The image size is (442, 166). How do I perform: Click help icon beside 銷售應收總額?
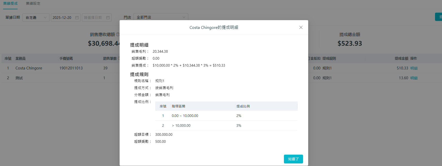point(118,34)
